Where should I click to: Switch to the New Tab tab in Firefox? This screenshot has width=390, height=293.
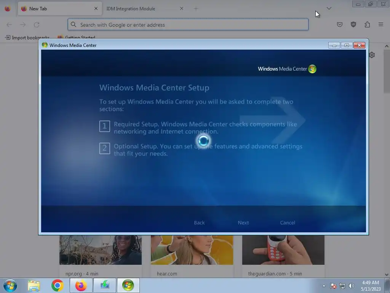(x=60, y=9)
